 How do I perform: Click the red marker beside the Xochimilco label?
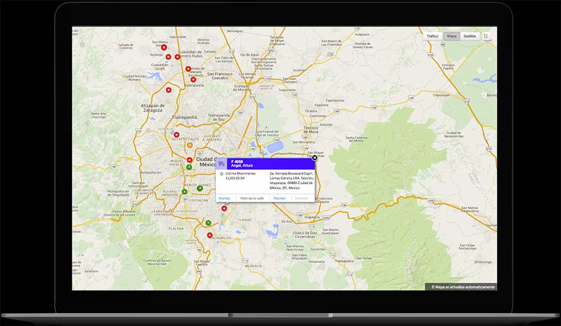click(210, 236)
